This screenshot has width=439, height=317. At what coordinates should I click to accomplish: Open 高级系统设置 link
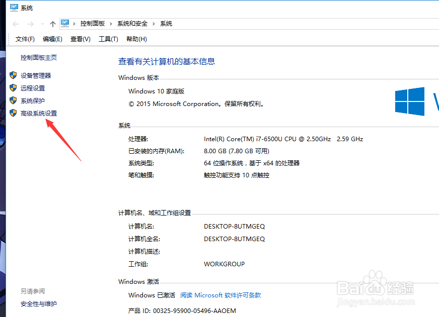coord(39,113)
